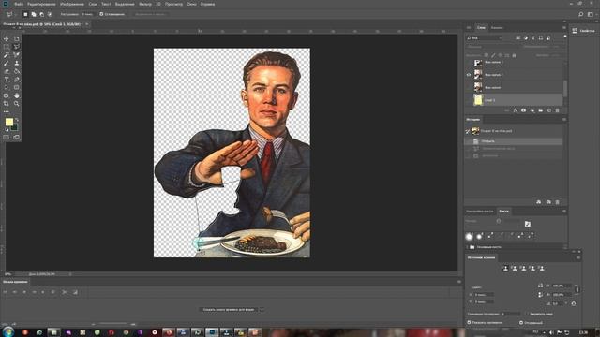This screenshot has height=337, width=600.
Task: Open the Слои panel options menu
Action: coord(564,27)
